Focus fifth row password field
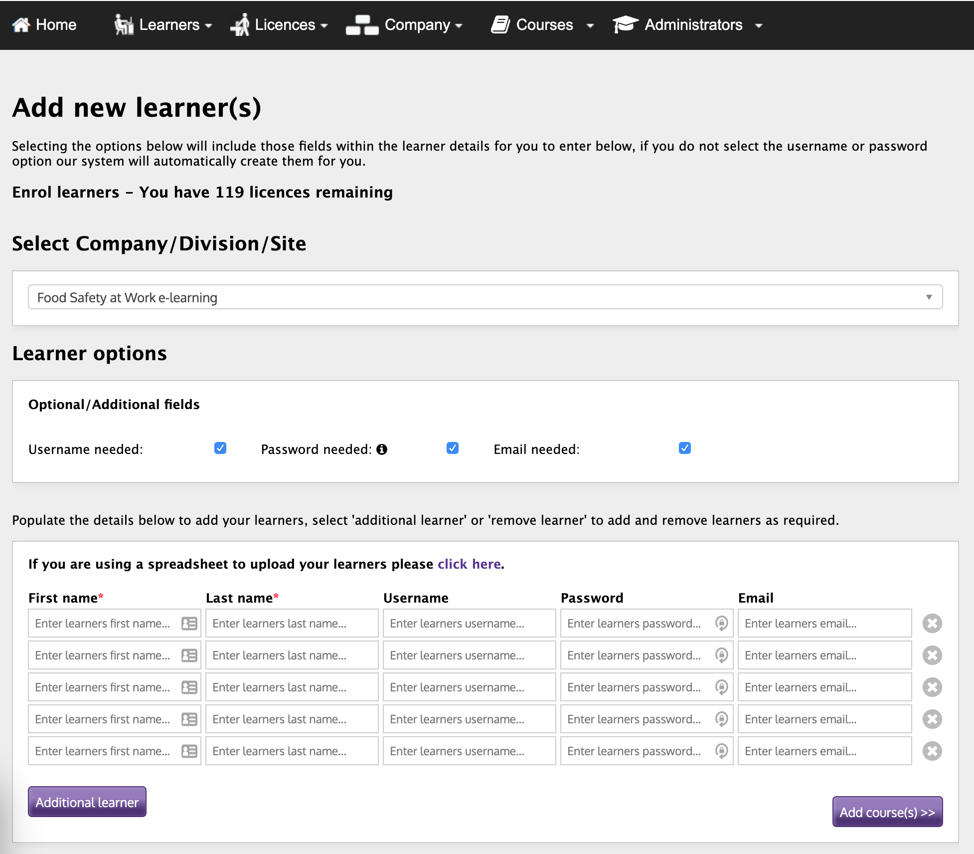The image size is (974, 854). [647, 751]
